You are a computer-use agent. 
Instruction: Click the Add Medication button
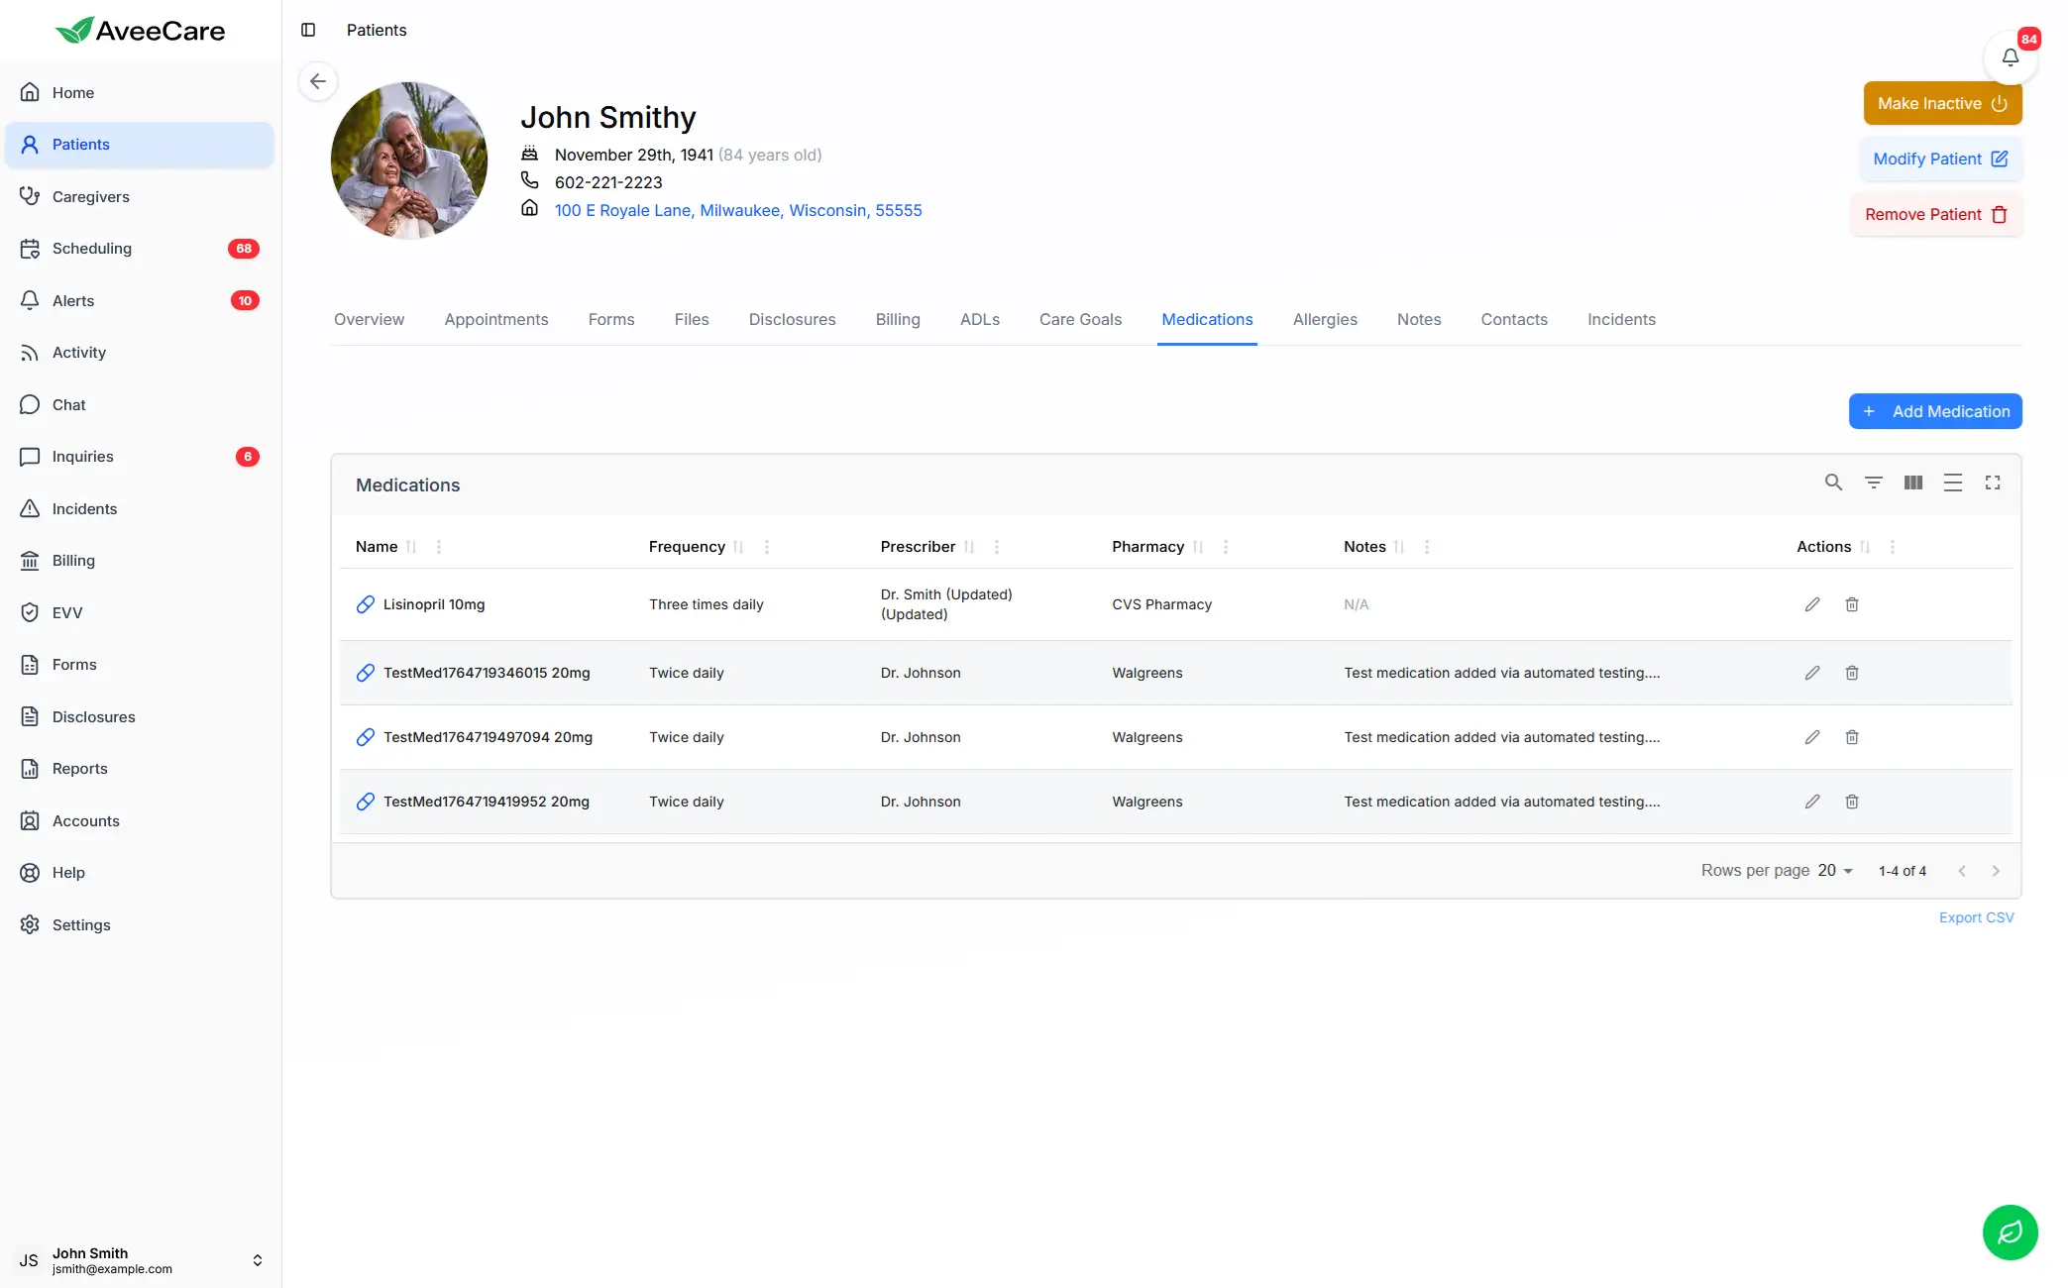1934,411
